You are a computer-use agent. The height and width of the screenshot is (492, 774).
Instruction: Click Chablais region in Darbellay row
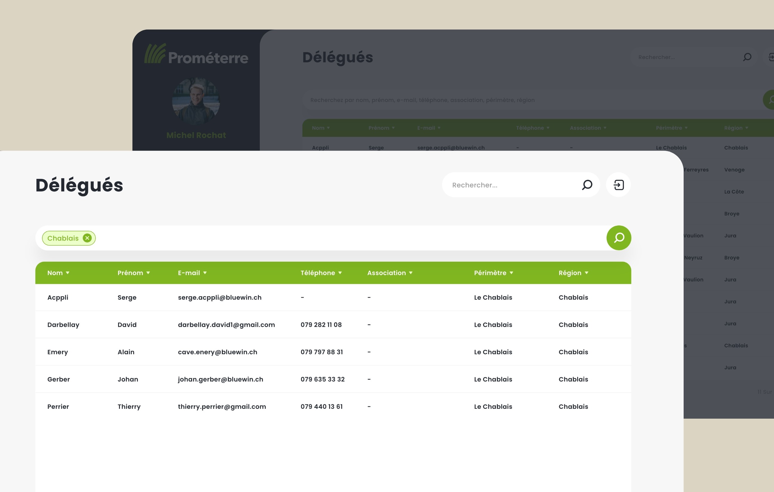pyautogui.click(x=574, y=325)
